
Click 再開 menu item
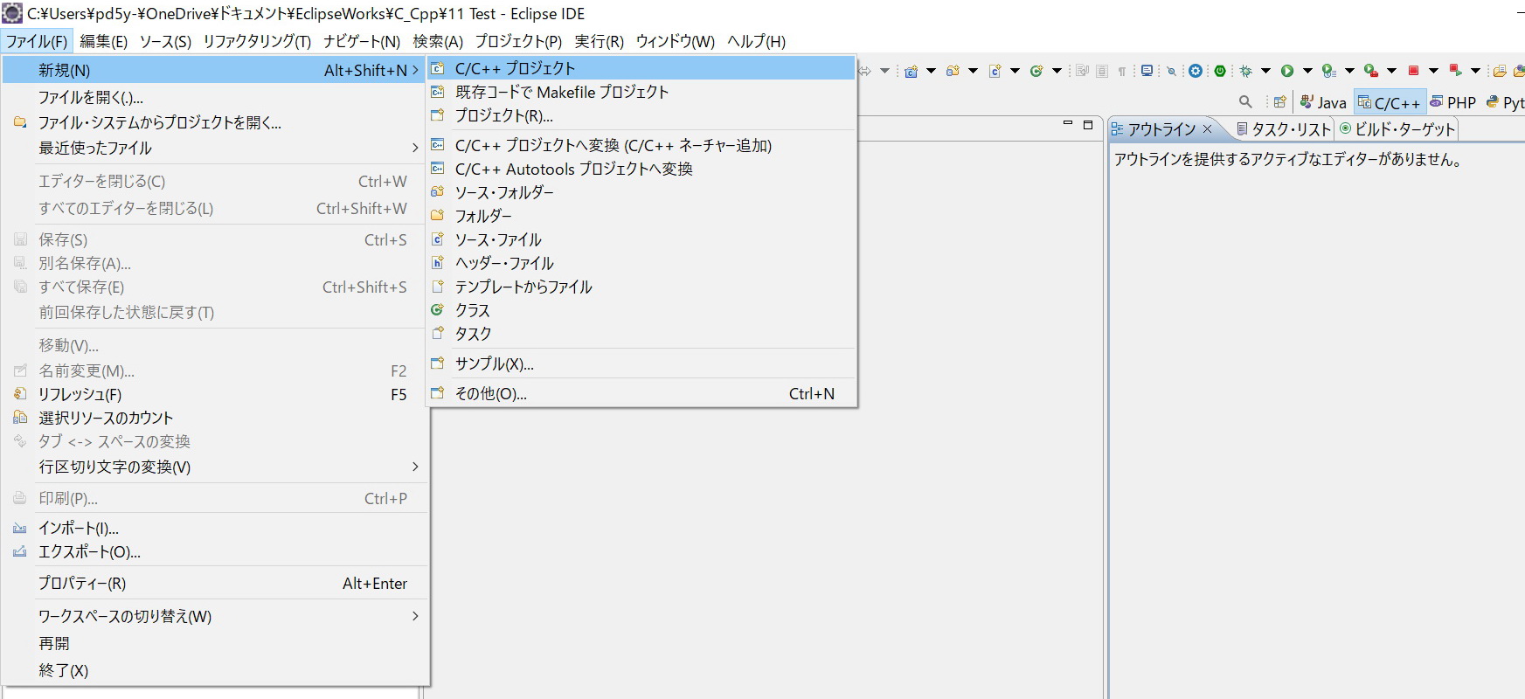pos(216,643)
